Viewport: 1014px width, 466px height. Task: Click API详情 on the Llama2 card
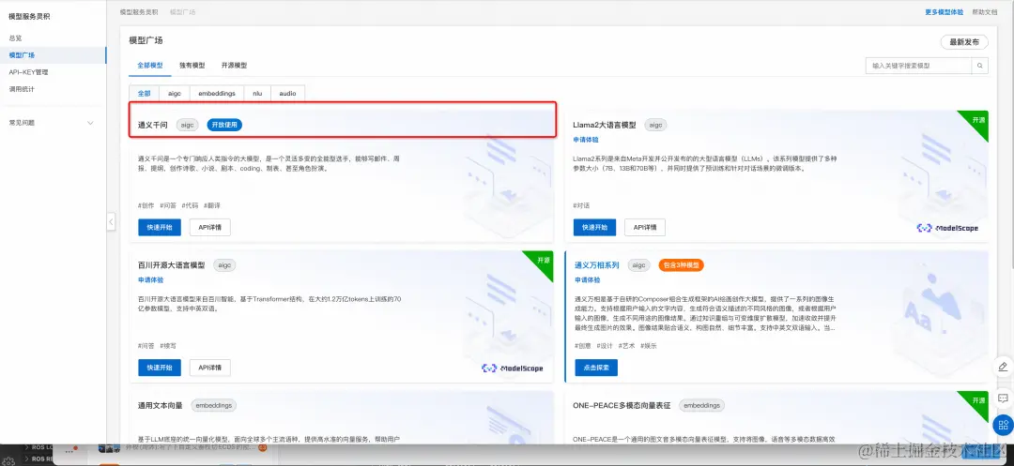tap(645, 227)
